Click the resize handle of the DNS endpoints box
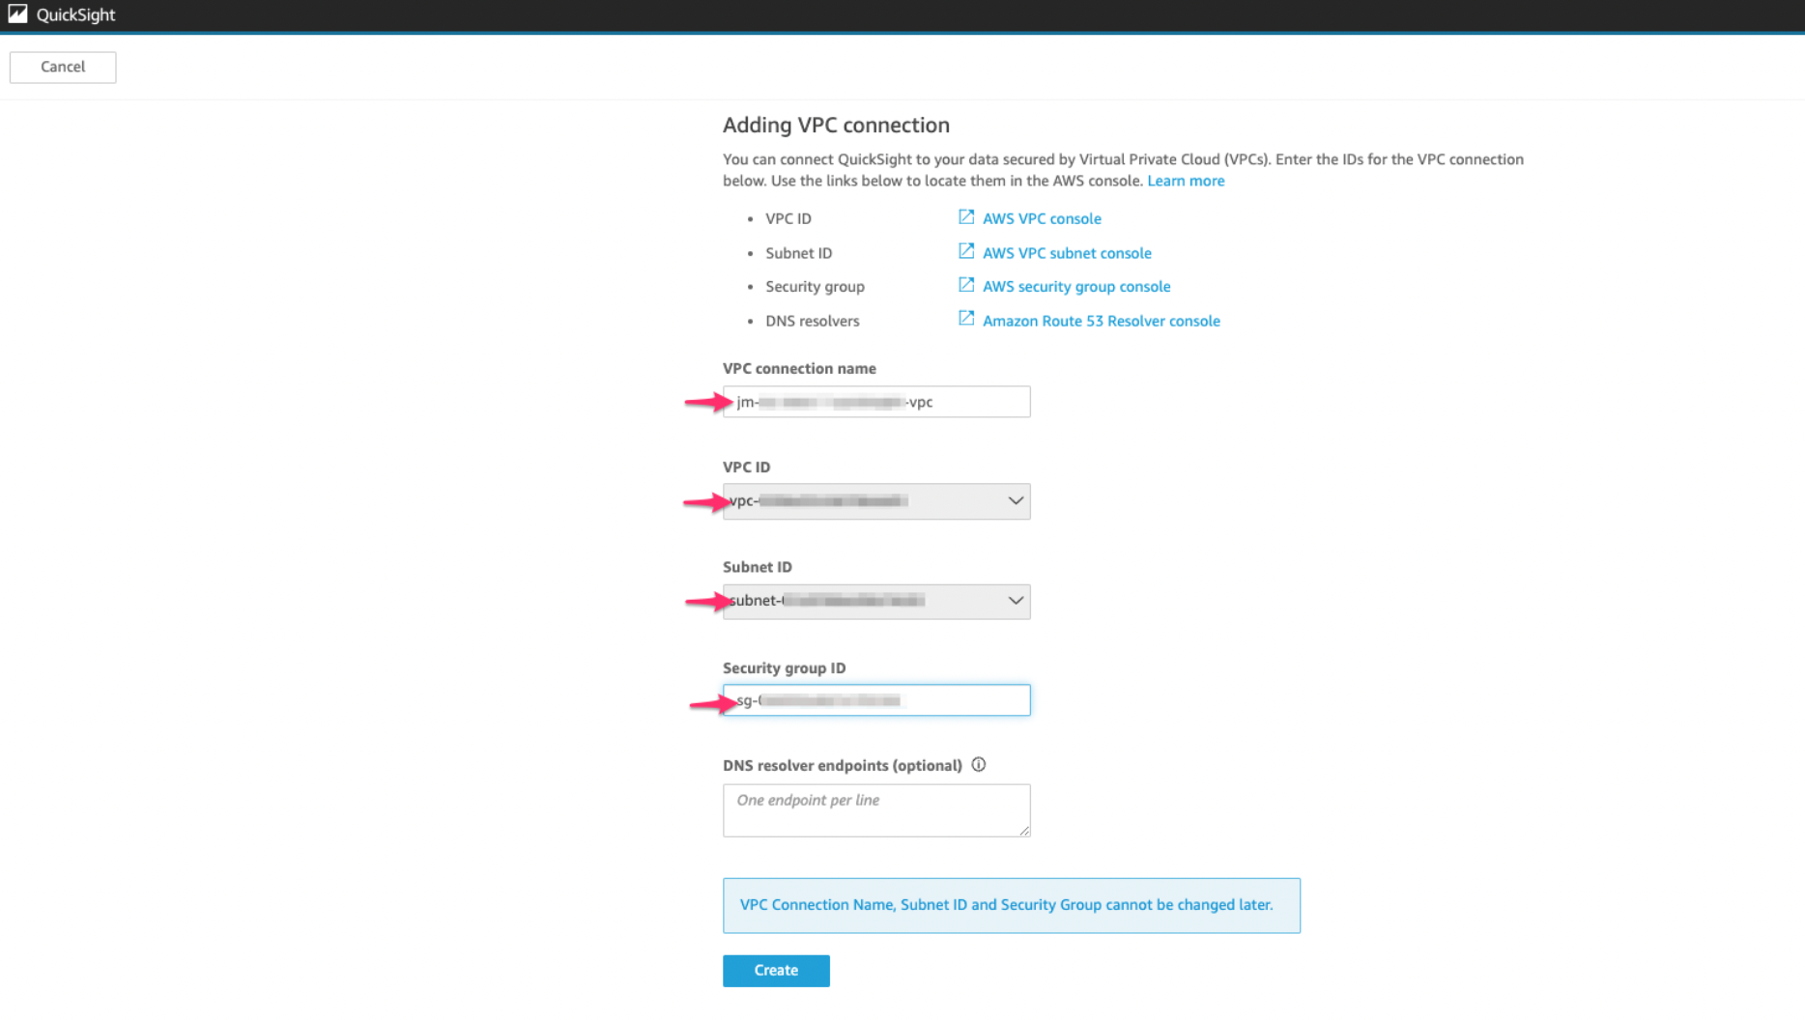Viewport: 1805px width, 1020px height. click(x=1023, y=830)
